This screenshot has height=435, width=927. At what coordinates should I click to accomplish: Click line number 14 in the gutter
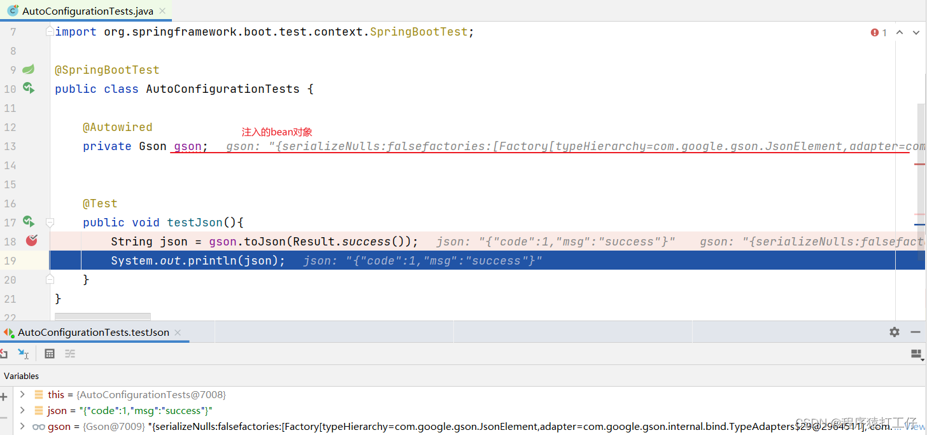pyautogui.click(x=10, y=165)
